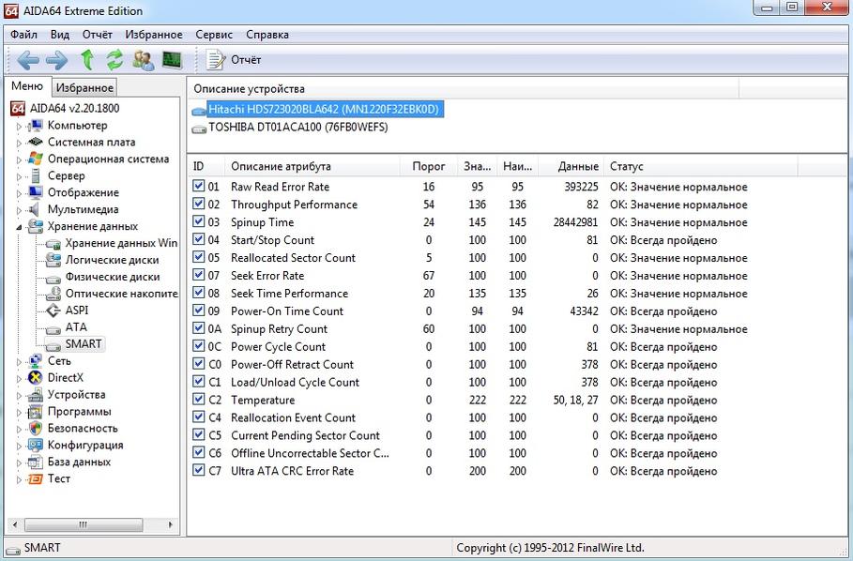Image resolution: width=853 pixels, height=561 pixels.
Task: Select the TOSHIBA DT01ACA100 drive icon
Action: (199, 129)
